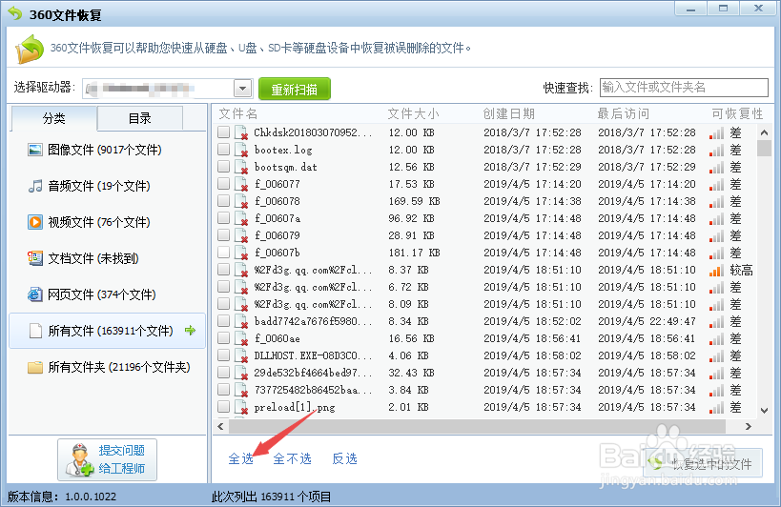The height and width of the screenshot is (507, 781).
Task: Click 提交问题给工程师 button
Action: click(107, 459)
